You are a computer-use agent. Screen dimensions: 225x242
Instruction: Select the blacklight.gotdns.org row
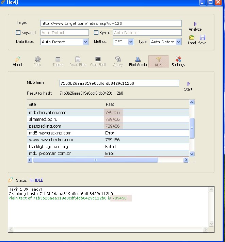108,146
